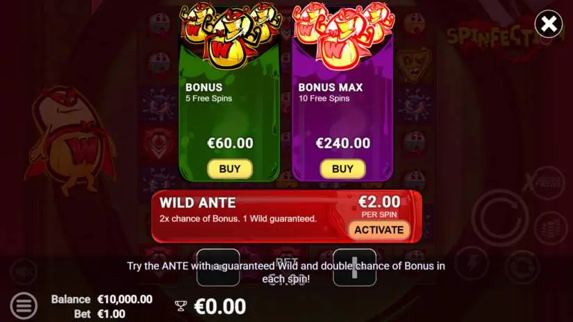Click the Balance amount display
Screen dimensions: 573x322
[x=125, y=299]
